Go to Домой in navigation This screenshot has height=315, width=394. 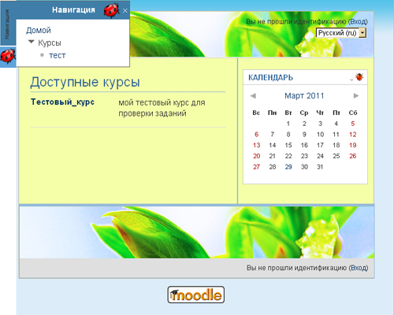(39, 31)
